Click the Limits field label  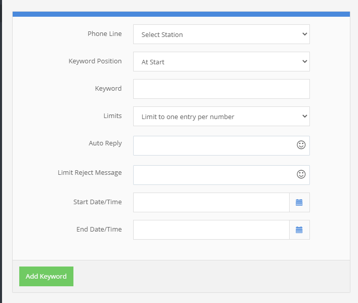click(112, 116)
